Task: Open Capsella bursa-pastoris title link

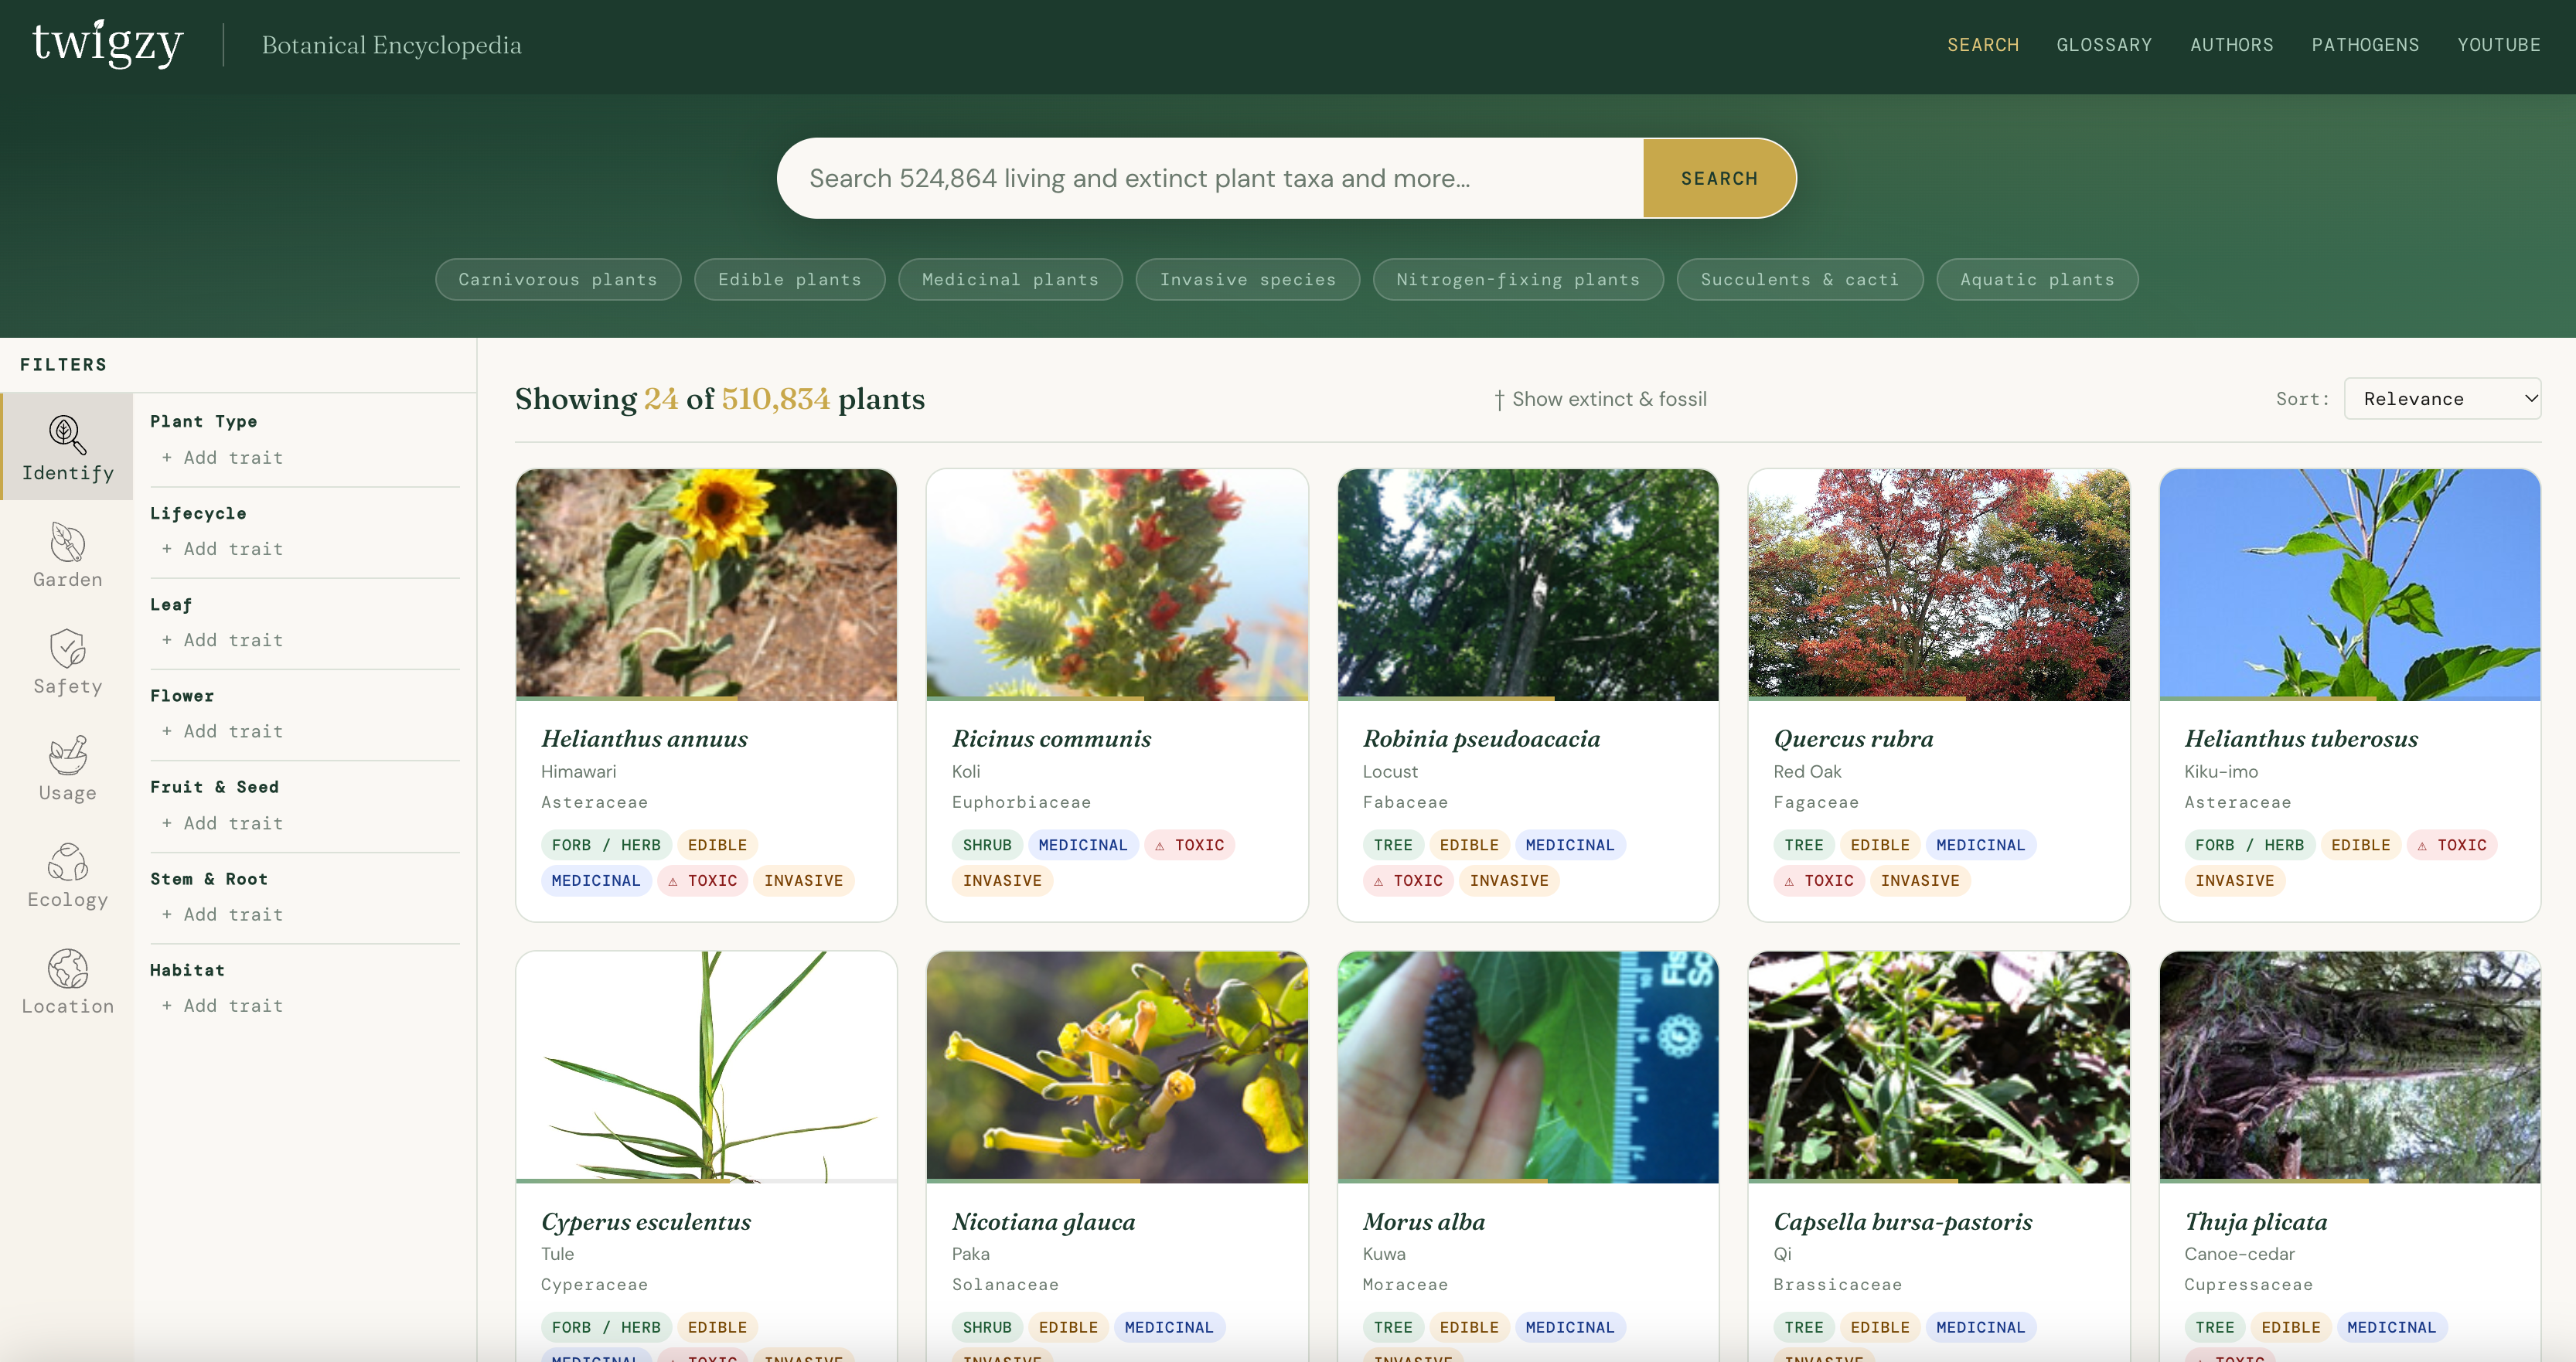Action: click(1902, 1222)
